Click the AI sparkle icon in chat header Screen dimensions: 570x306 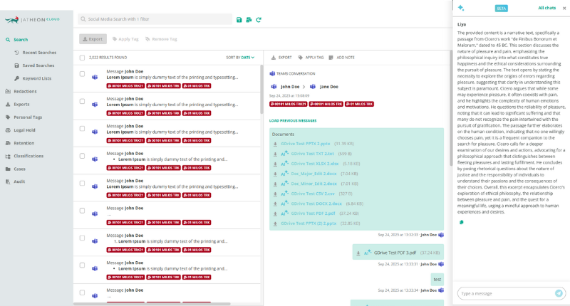click(x=461, y=8)
